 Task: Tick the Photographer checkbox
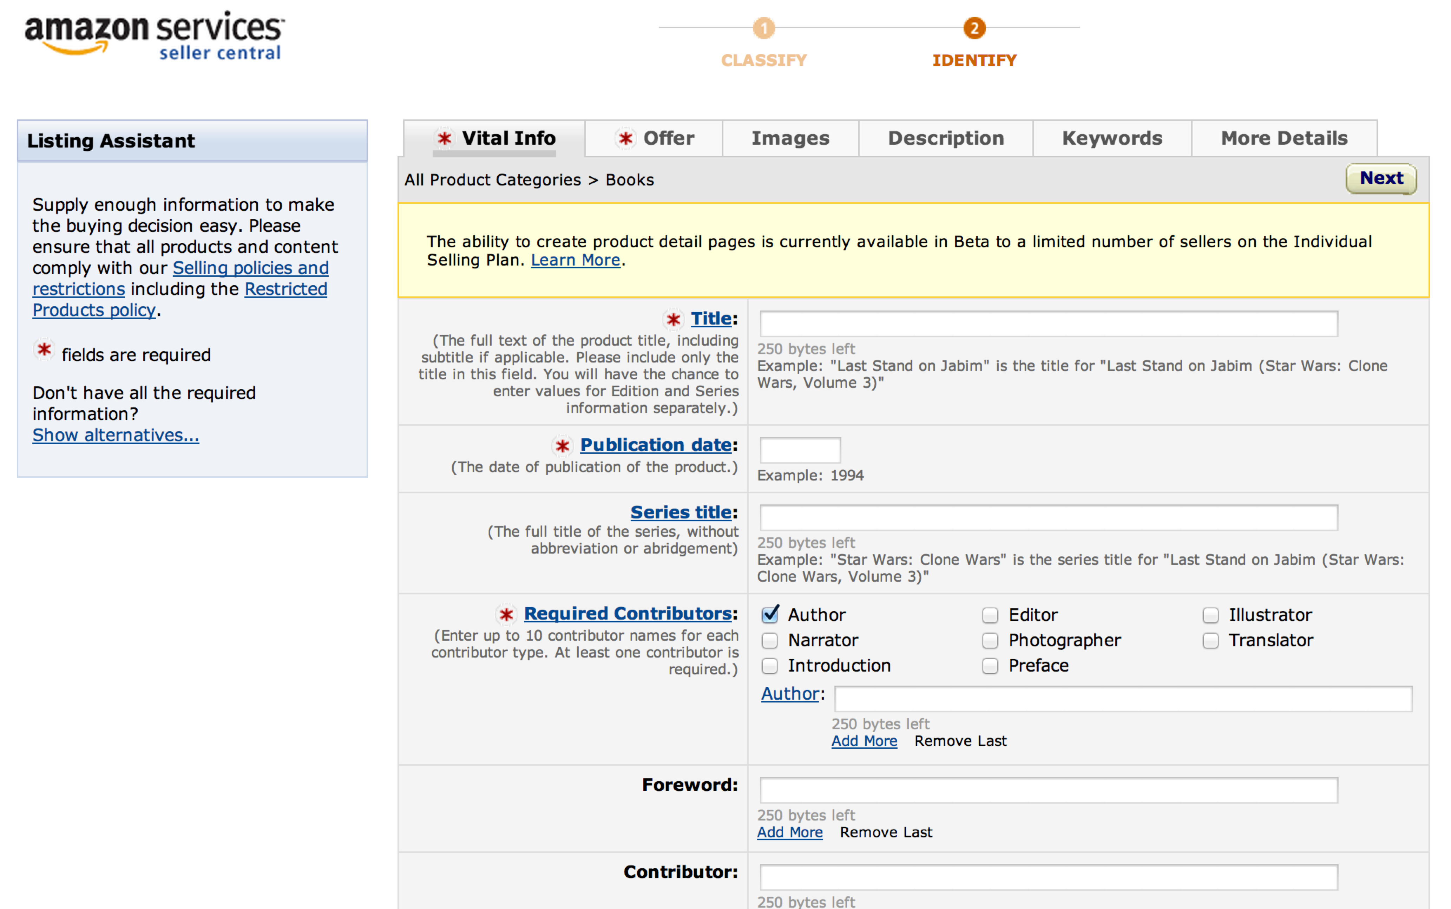990,640
